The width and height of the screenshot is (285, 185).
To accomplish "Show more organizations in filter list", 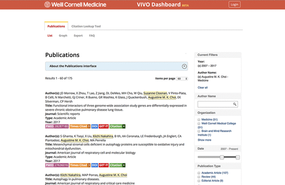I will [204, 140].
